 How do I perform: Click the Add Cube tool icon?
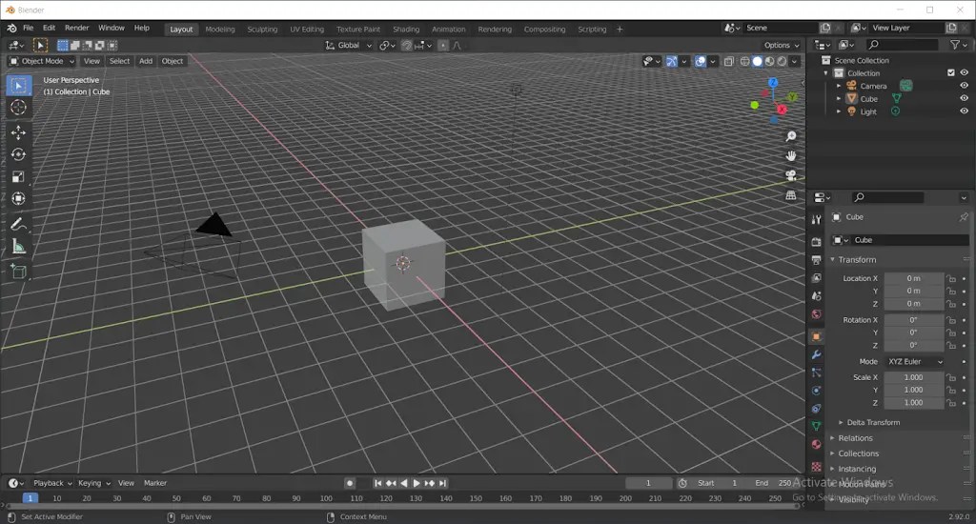pyautogui.click(x=18, y=271)
